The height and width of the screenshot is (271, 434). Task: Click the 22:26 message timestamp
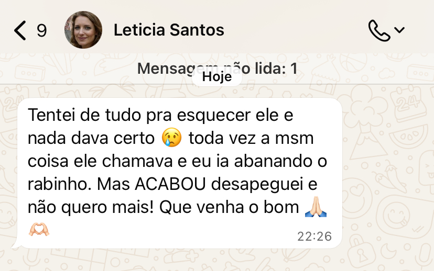click(314, 236)
